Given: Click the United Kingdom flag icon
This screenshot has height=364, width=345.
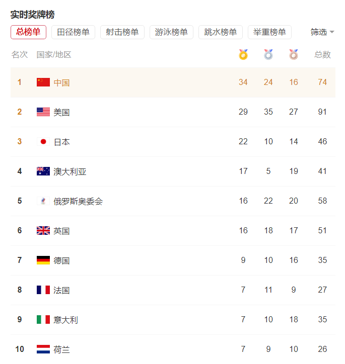Looking at the screenshot, I should 43,231.
